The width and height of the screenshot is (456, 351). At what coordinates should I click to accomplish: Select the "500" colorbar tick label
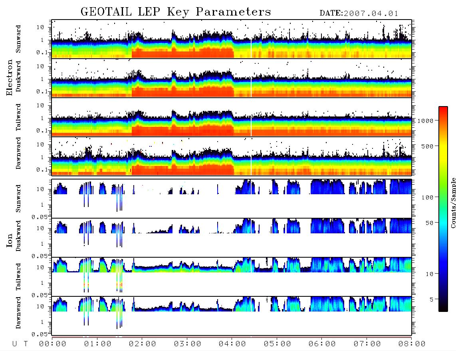point(427,146)
